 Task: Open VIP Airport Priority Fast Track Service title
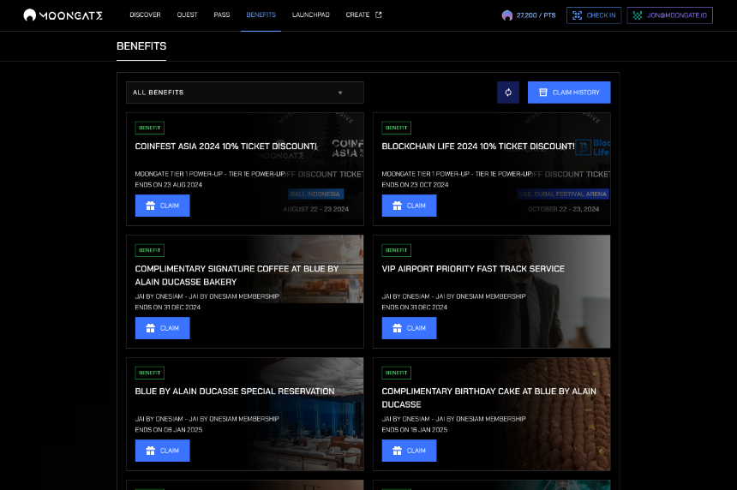pyautogui.click(x=473, y=269)
